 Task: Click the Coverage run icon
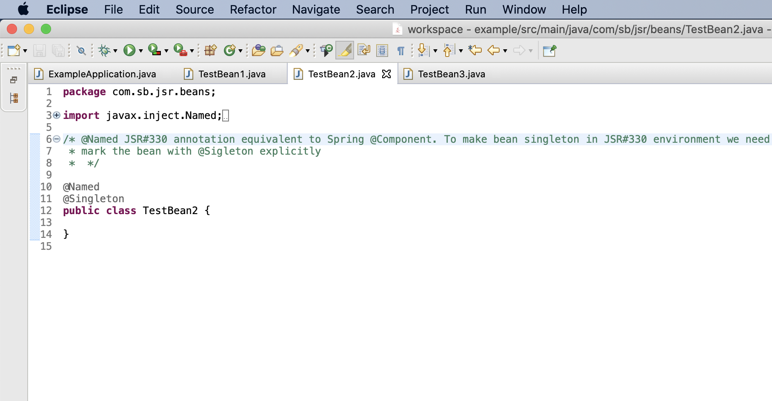pos(154,50)
